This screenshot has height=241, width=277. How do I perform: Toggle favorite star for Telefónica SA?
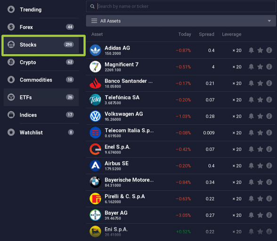click(260, 100)
